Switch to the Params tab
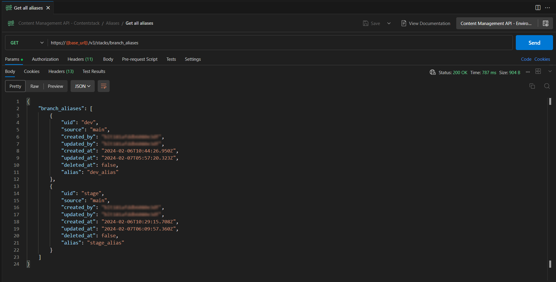Image resolution: width=556 pixels, height=282 pixels. click(x=14, y=59)
